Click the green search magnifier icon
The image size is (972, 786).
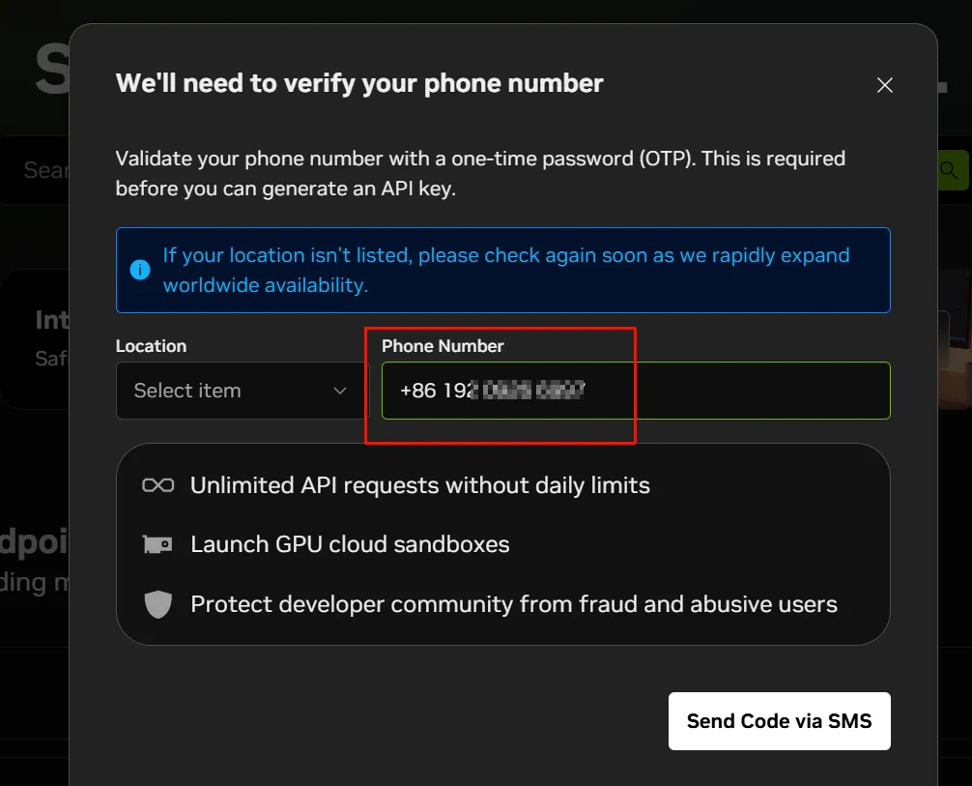pos(949,170)
